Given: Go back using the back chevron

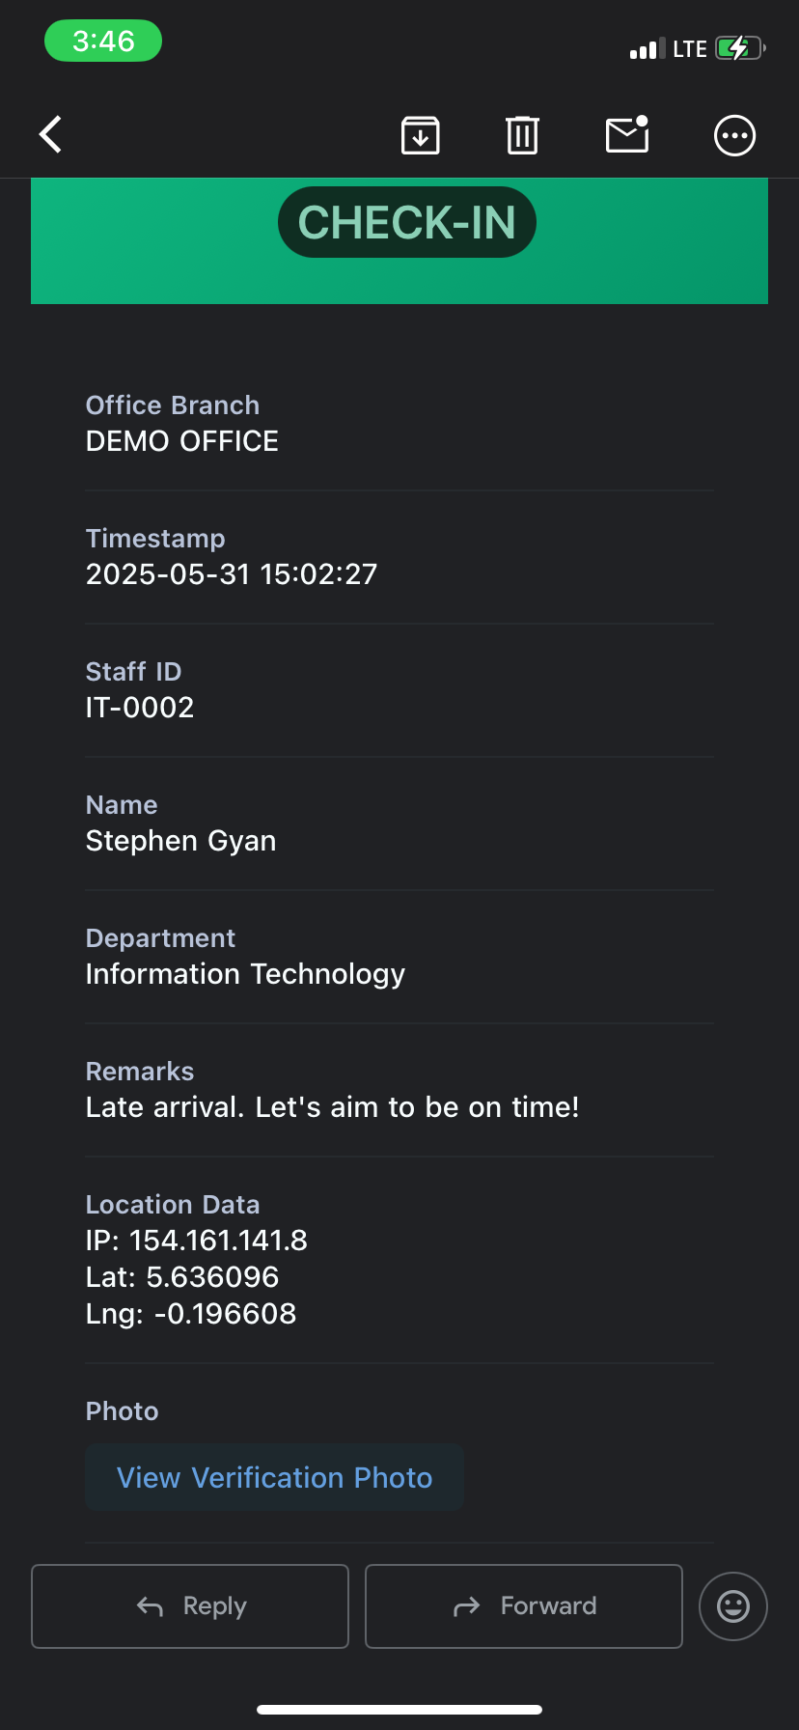Looking at the screenshot, I should click(x=51, y=134).
